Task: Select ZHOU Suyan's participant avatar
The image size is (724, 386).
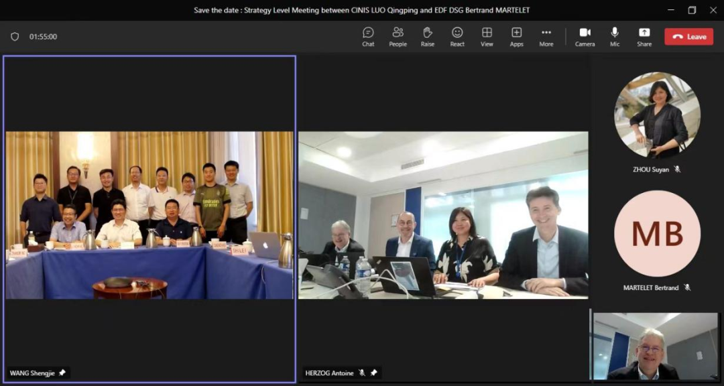Action: coord(657,115)
